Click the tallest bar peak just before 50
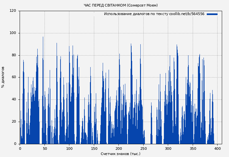The width and height of the screenshot is (229, 157). coord(43,38)
